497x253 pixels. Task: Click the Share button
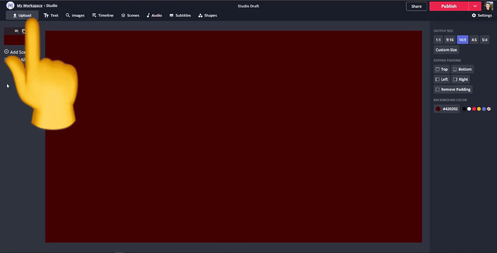(x=417, y=6)
